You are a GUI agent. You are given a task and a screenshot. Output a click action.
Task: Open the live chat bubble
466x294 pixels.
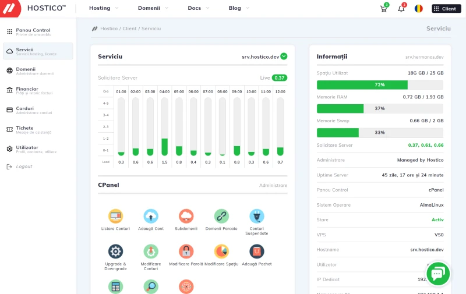pos(438,274)
